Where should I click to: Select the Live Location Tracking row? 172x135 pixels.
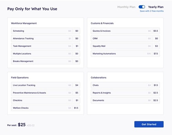tap(45, 85)
